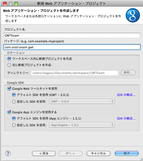This screenshot has width=143, height=161.
Task: Click the Google plugin globe logo
Action: pyautogui.click(x=133, y=15)
